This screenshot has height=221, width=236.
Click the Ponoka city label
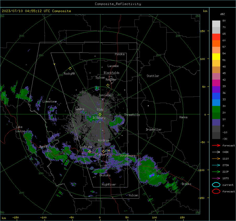(x=120, y=54)
